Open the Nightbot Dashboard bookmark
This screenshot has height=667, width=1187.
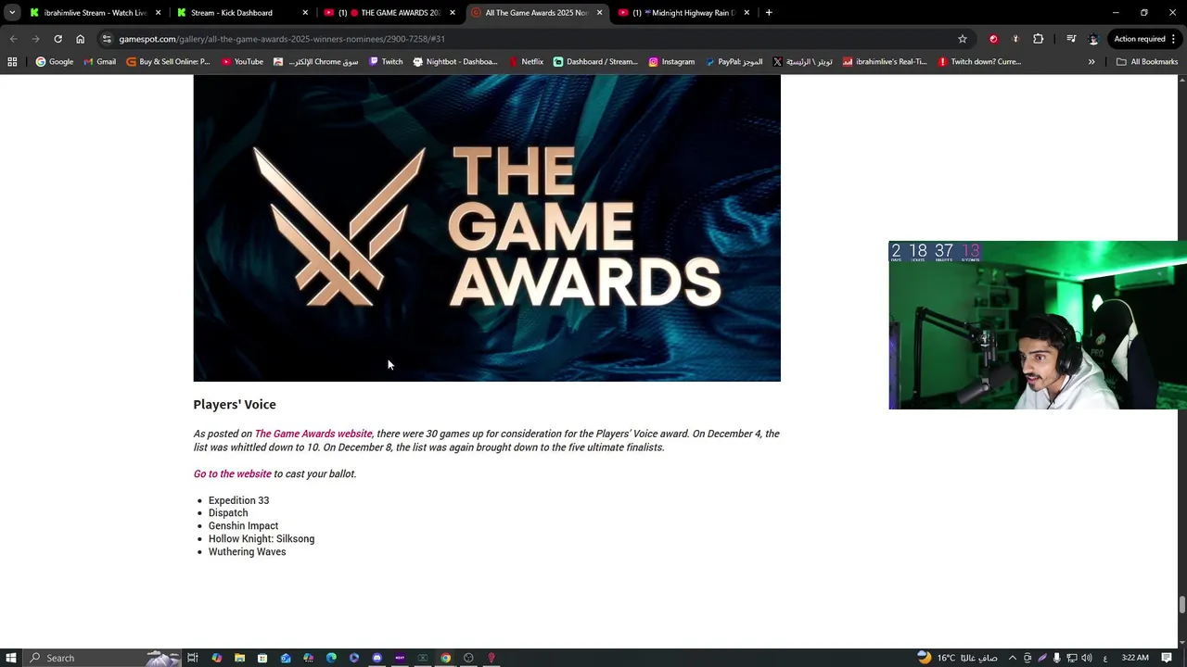coord(455,62)
